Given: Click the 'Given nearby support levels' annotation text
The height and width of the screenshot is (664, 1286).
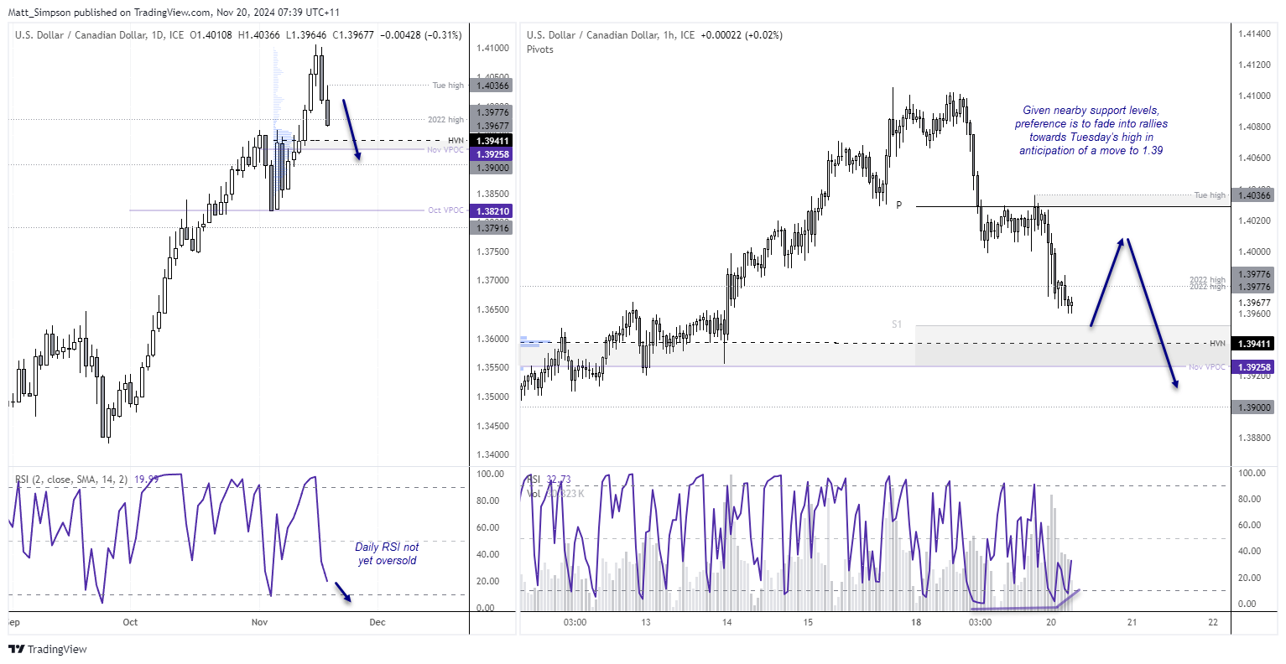Looking at the screenshot, I should point(1091,130).
